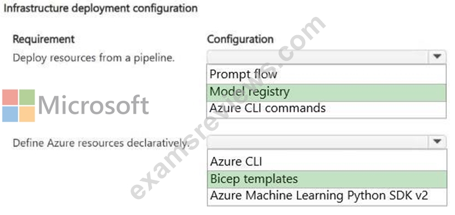455x215 pixels.
Task: Click the blue square of the Microsoft logo
Action: pos(10,114)
